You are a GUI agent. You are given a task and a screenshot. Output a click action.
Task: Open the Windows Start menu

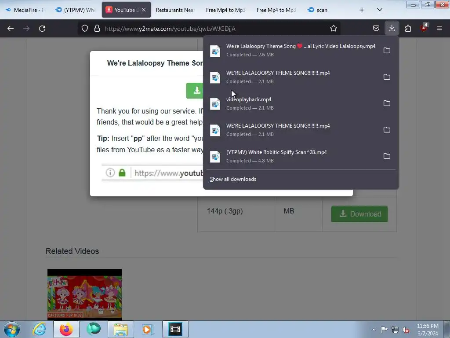click(12, 329)
